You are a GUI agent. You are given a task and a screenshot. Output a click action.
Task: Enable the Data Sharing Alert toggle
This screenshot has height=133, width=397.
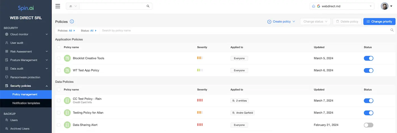tap(369, 125)
